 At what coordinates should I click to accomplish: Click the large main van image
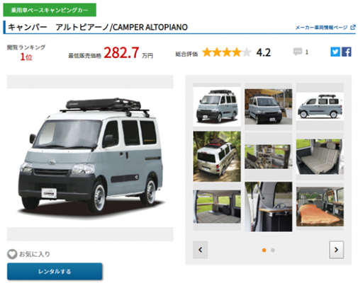tap(90, 158)
